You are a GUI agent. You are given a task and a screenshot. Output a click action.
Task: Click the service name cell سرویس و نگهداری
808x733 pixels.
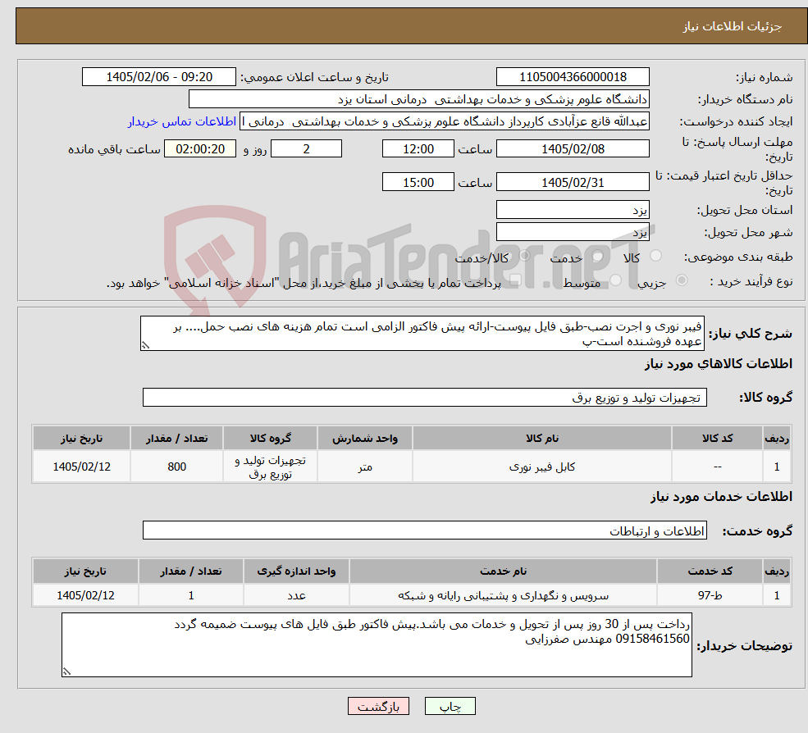503,595
